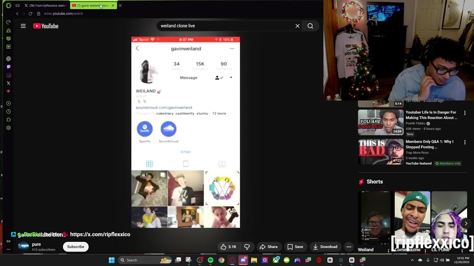Save the video to a playlist
The width and height of the screenshot is (474, 266).
(x=295, y=247)
